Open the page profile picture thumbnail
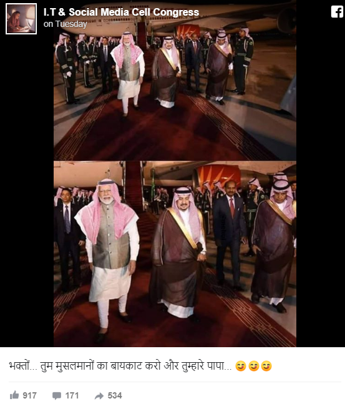Image resolution: width=345 pixels, height=406 pixels. click(x=21, y=19)
